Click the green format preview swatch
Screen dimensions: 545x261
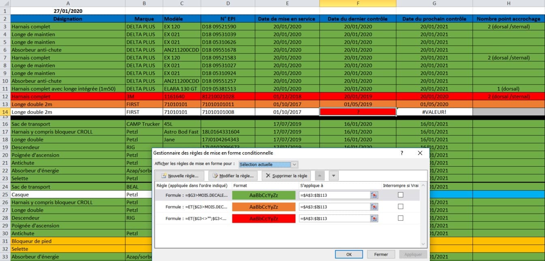click(x=264, y=195)
